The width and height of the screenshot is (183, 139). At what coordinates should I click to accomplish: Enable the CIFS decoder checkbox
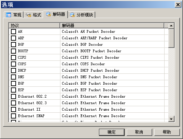[13, 57]
